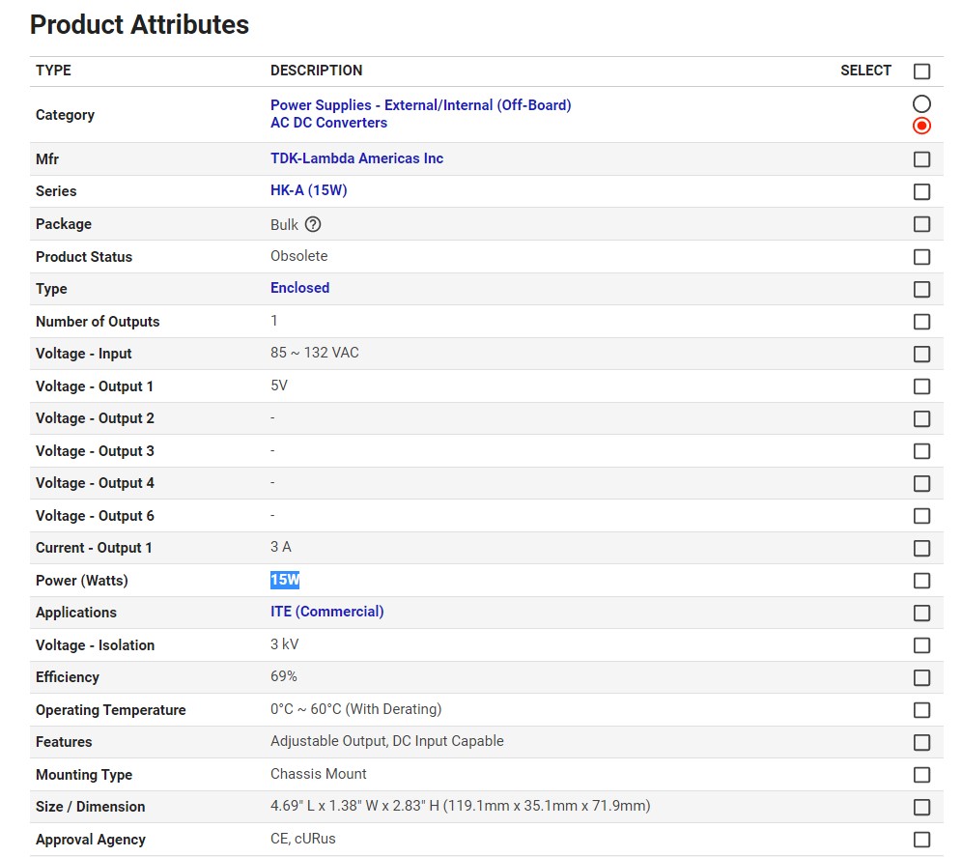
Task: Select the Power Supplies External/Internal radio button
Action: pos(921,103)
